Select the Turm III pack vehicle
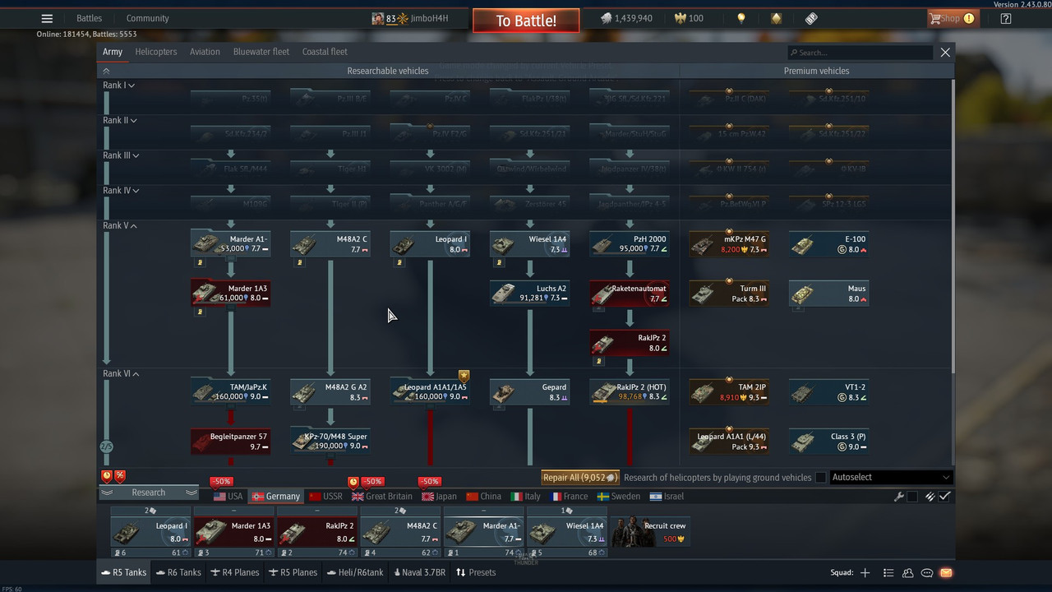 point(729,293)
